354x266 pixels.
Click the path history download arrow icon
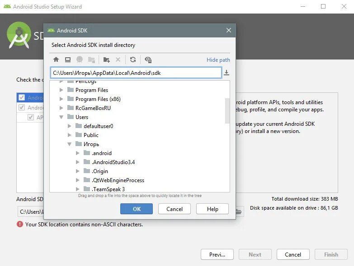pos(227,73)
